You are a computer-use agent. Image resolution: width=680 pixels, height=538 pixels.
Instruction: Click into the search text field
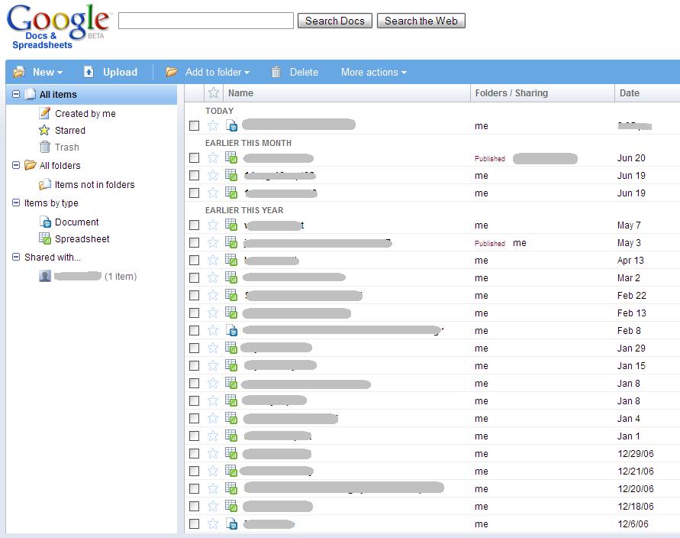pyautogui.click(x=206, y=21)
